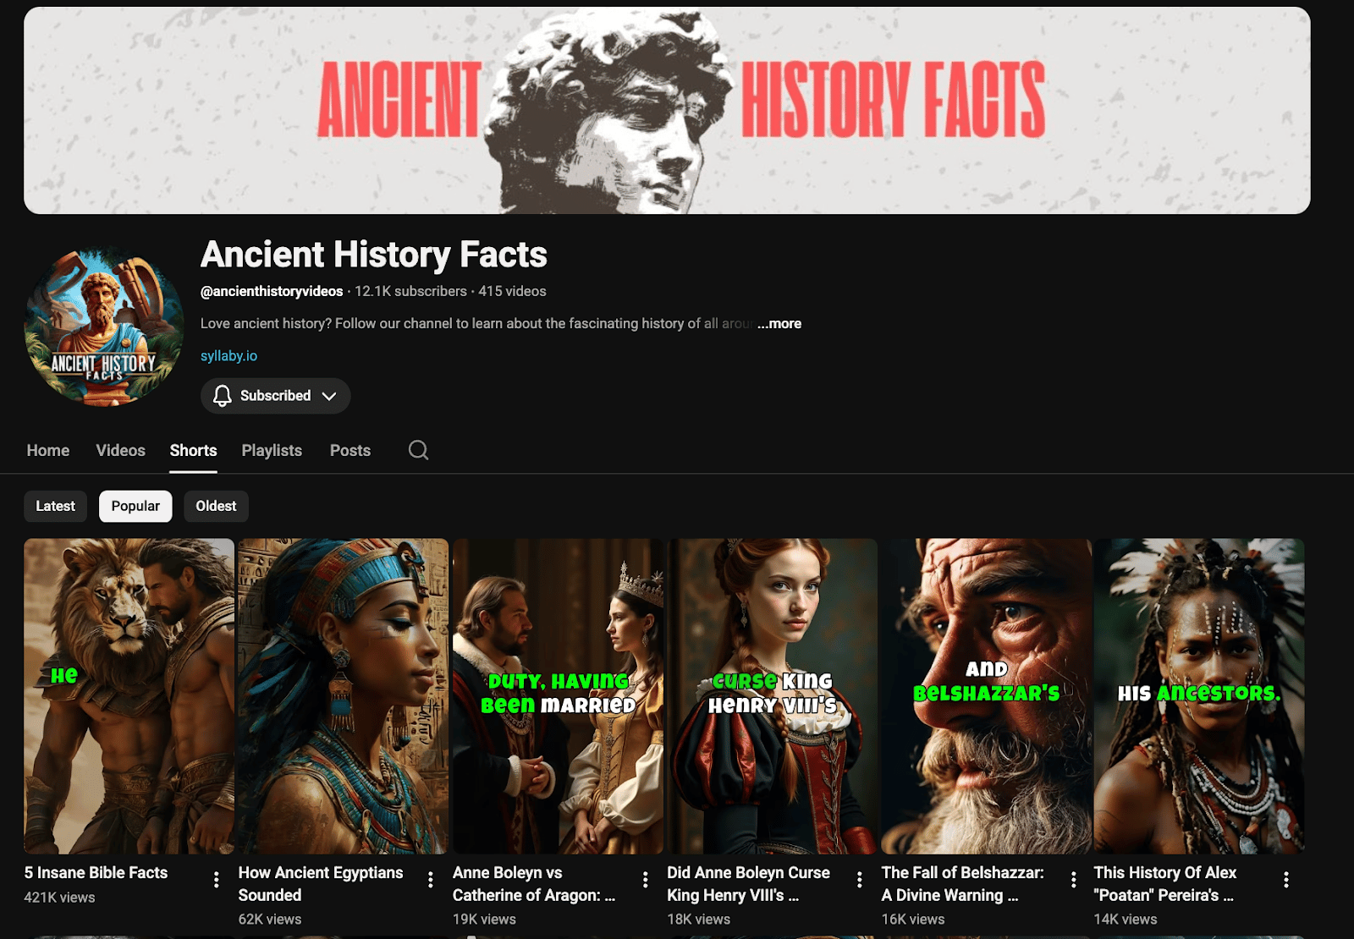Click the 62K views label

[270, 920]
